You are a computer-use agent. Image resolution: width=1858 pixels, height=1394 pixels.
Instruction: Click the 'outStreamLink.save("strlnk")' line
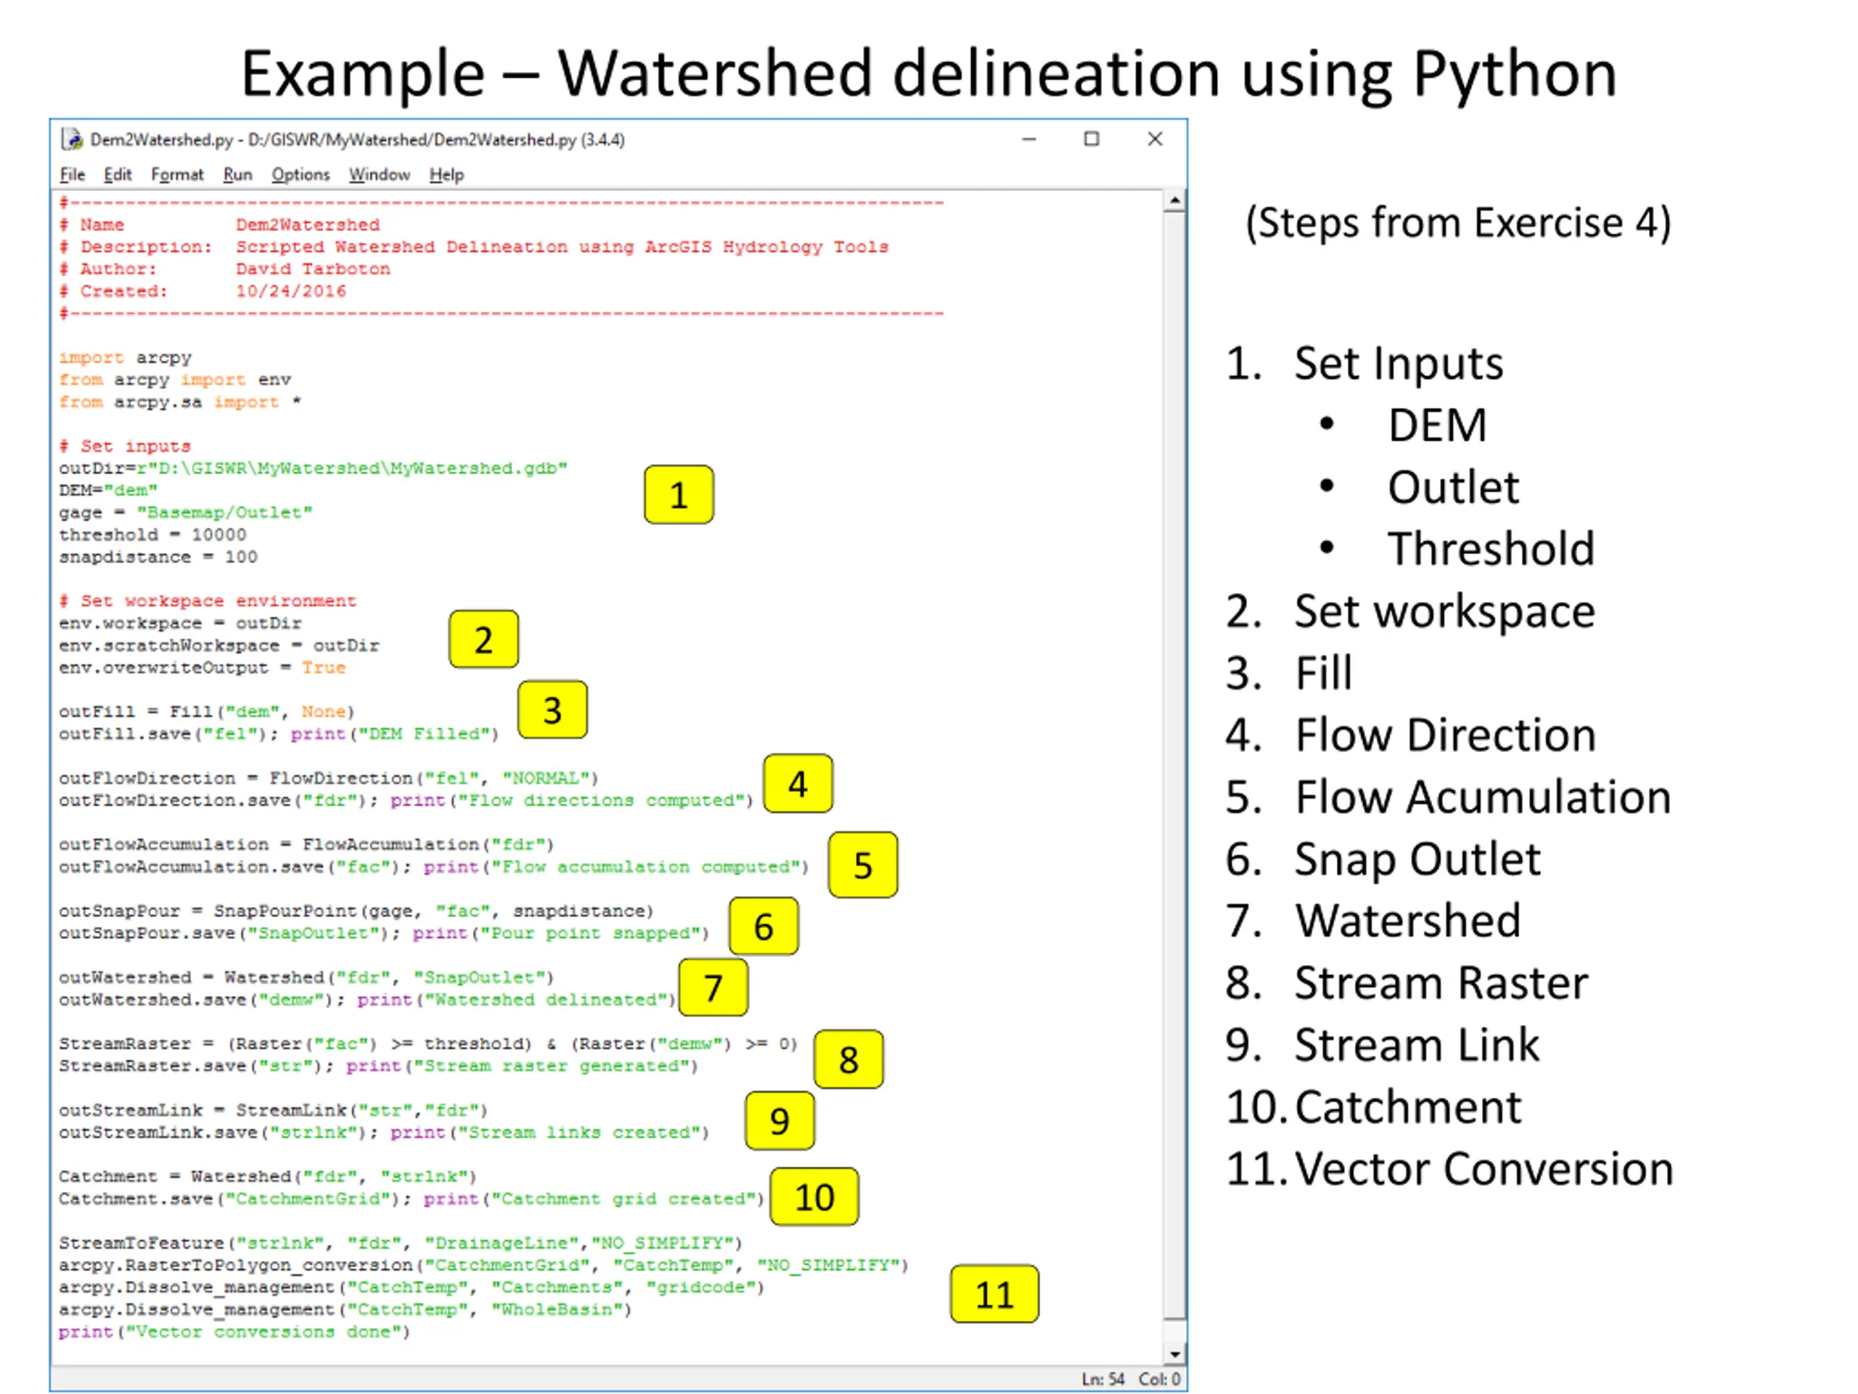pos(384,1132)
